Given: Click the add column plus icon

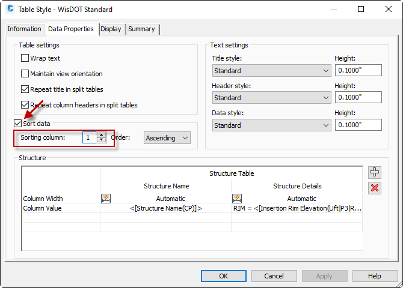Looking at the screenshot, I should pyautogui.click(x=375, y=172).
